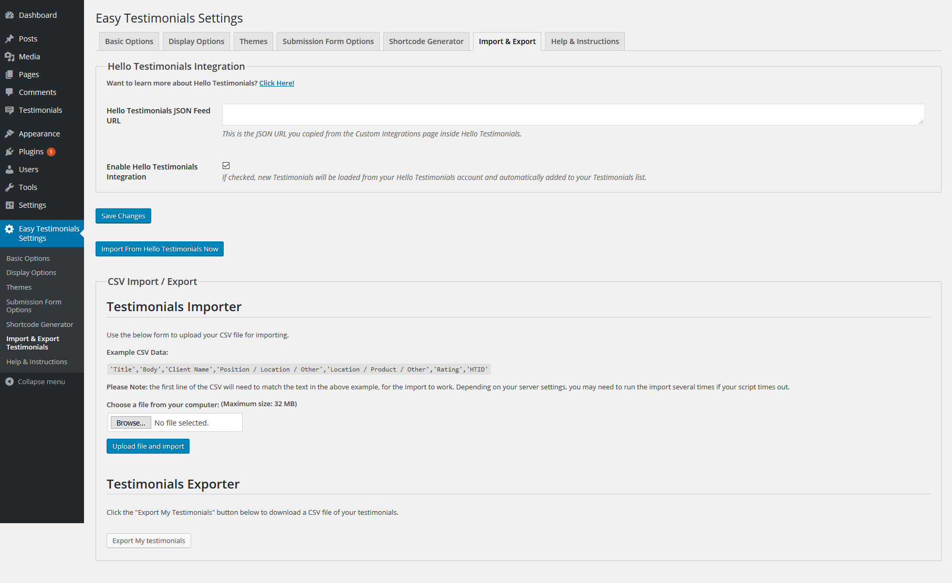
Task: Click the Comments speech bubble icon
Action: [9, 92]
